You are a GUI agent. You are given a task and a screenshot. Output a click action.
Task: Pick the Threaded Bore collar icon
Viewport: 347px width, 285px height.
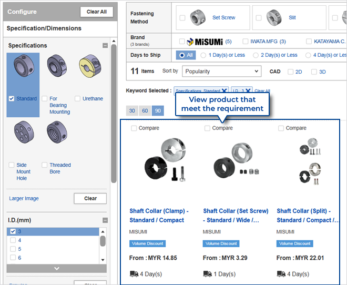pyautogui.click(x=57, y=133)
